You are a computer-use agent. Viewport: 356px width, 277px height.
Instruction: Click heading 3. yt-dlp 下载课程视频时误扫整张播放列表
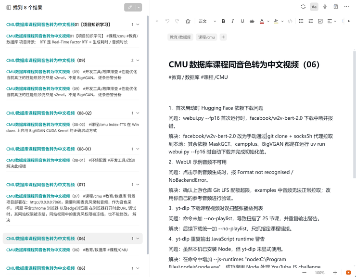(216, 208)
